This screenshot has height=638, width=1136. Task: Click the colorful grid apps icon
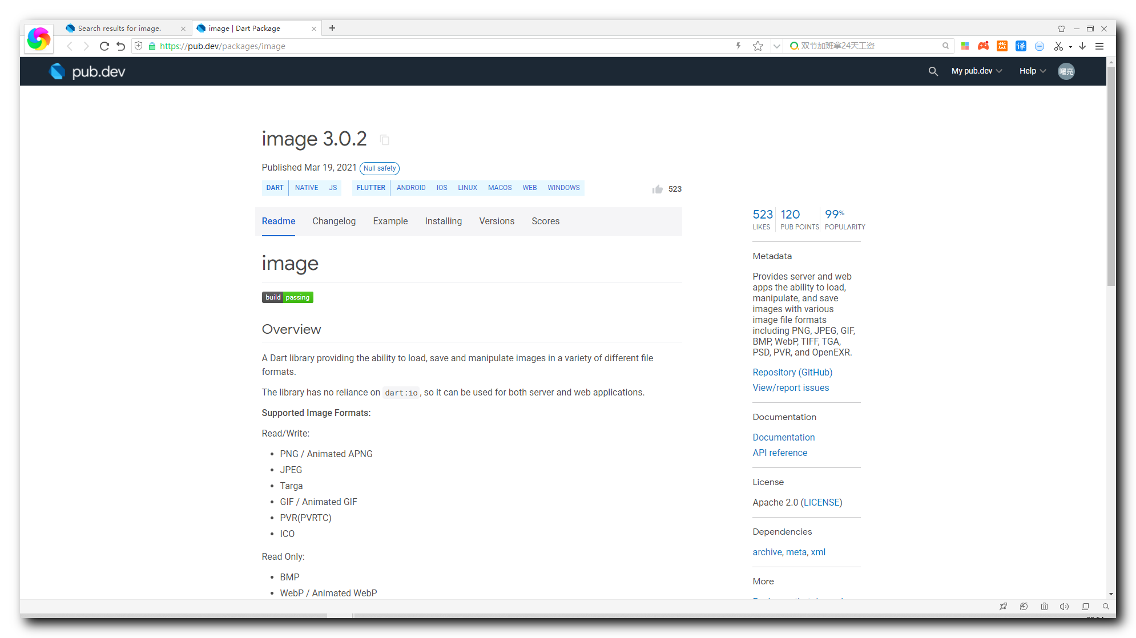(965, 46)
